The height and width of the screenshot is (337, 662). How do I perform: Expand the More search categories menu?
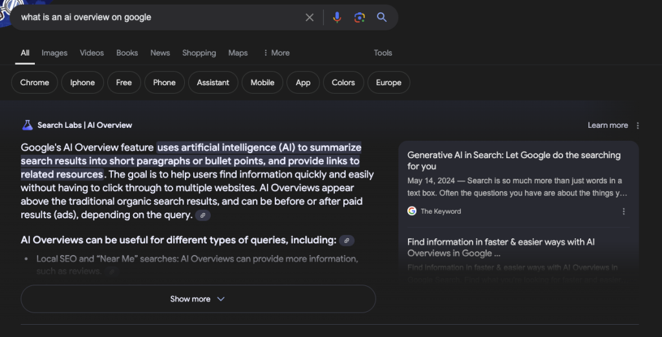tap(276, 53)
